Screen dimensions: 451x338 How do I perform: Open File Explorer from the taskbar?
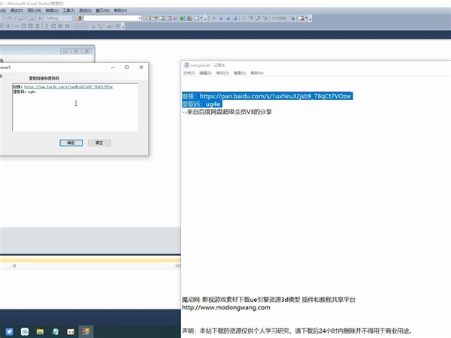(x=40, y=332)
